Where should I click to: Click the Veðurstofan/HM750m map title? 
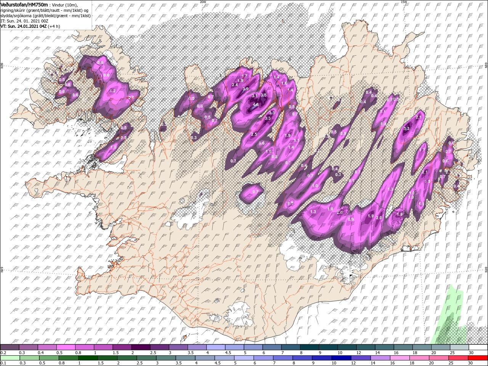click(x=24, y=4)
